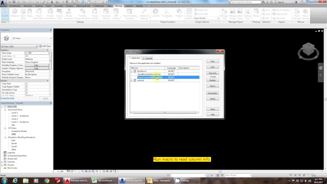This screenshot has width=327, height=184.
Task: Click Delete in Macro Manager
Action: tap(213, 99)
